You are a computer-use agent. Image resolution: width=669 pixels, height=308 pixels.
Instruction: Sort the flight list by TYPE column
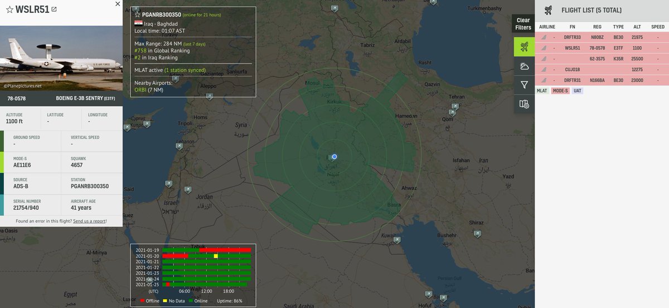click(618, 27)
